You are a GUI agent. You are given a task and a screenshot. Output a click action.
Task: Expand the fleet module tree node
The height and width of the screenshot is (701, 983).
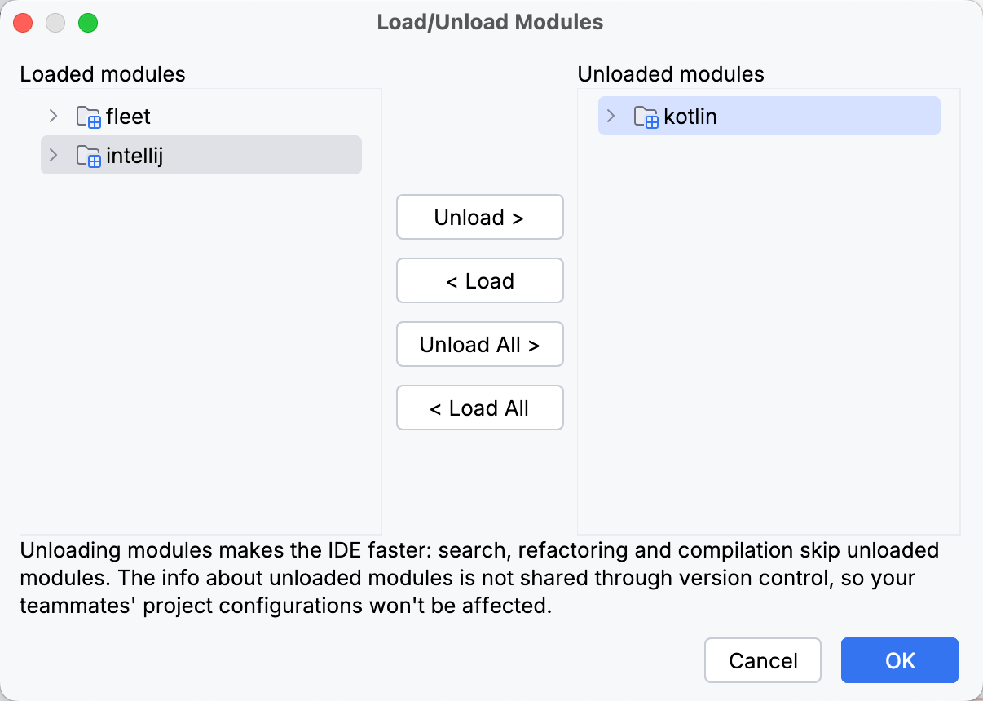click(54, 117)
